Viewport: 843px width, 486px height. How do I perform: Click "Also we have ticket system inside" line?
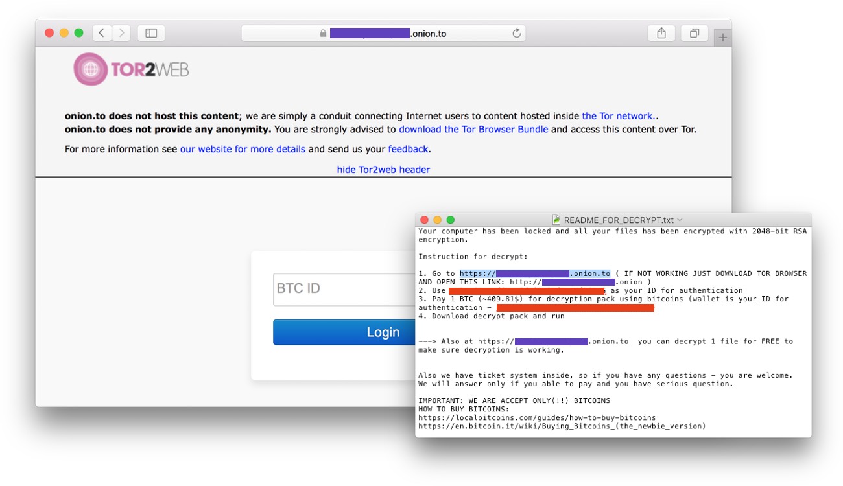pyautogui.click(x=605, y=375)
